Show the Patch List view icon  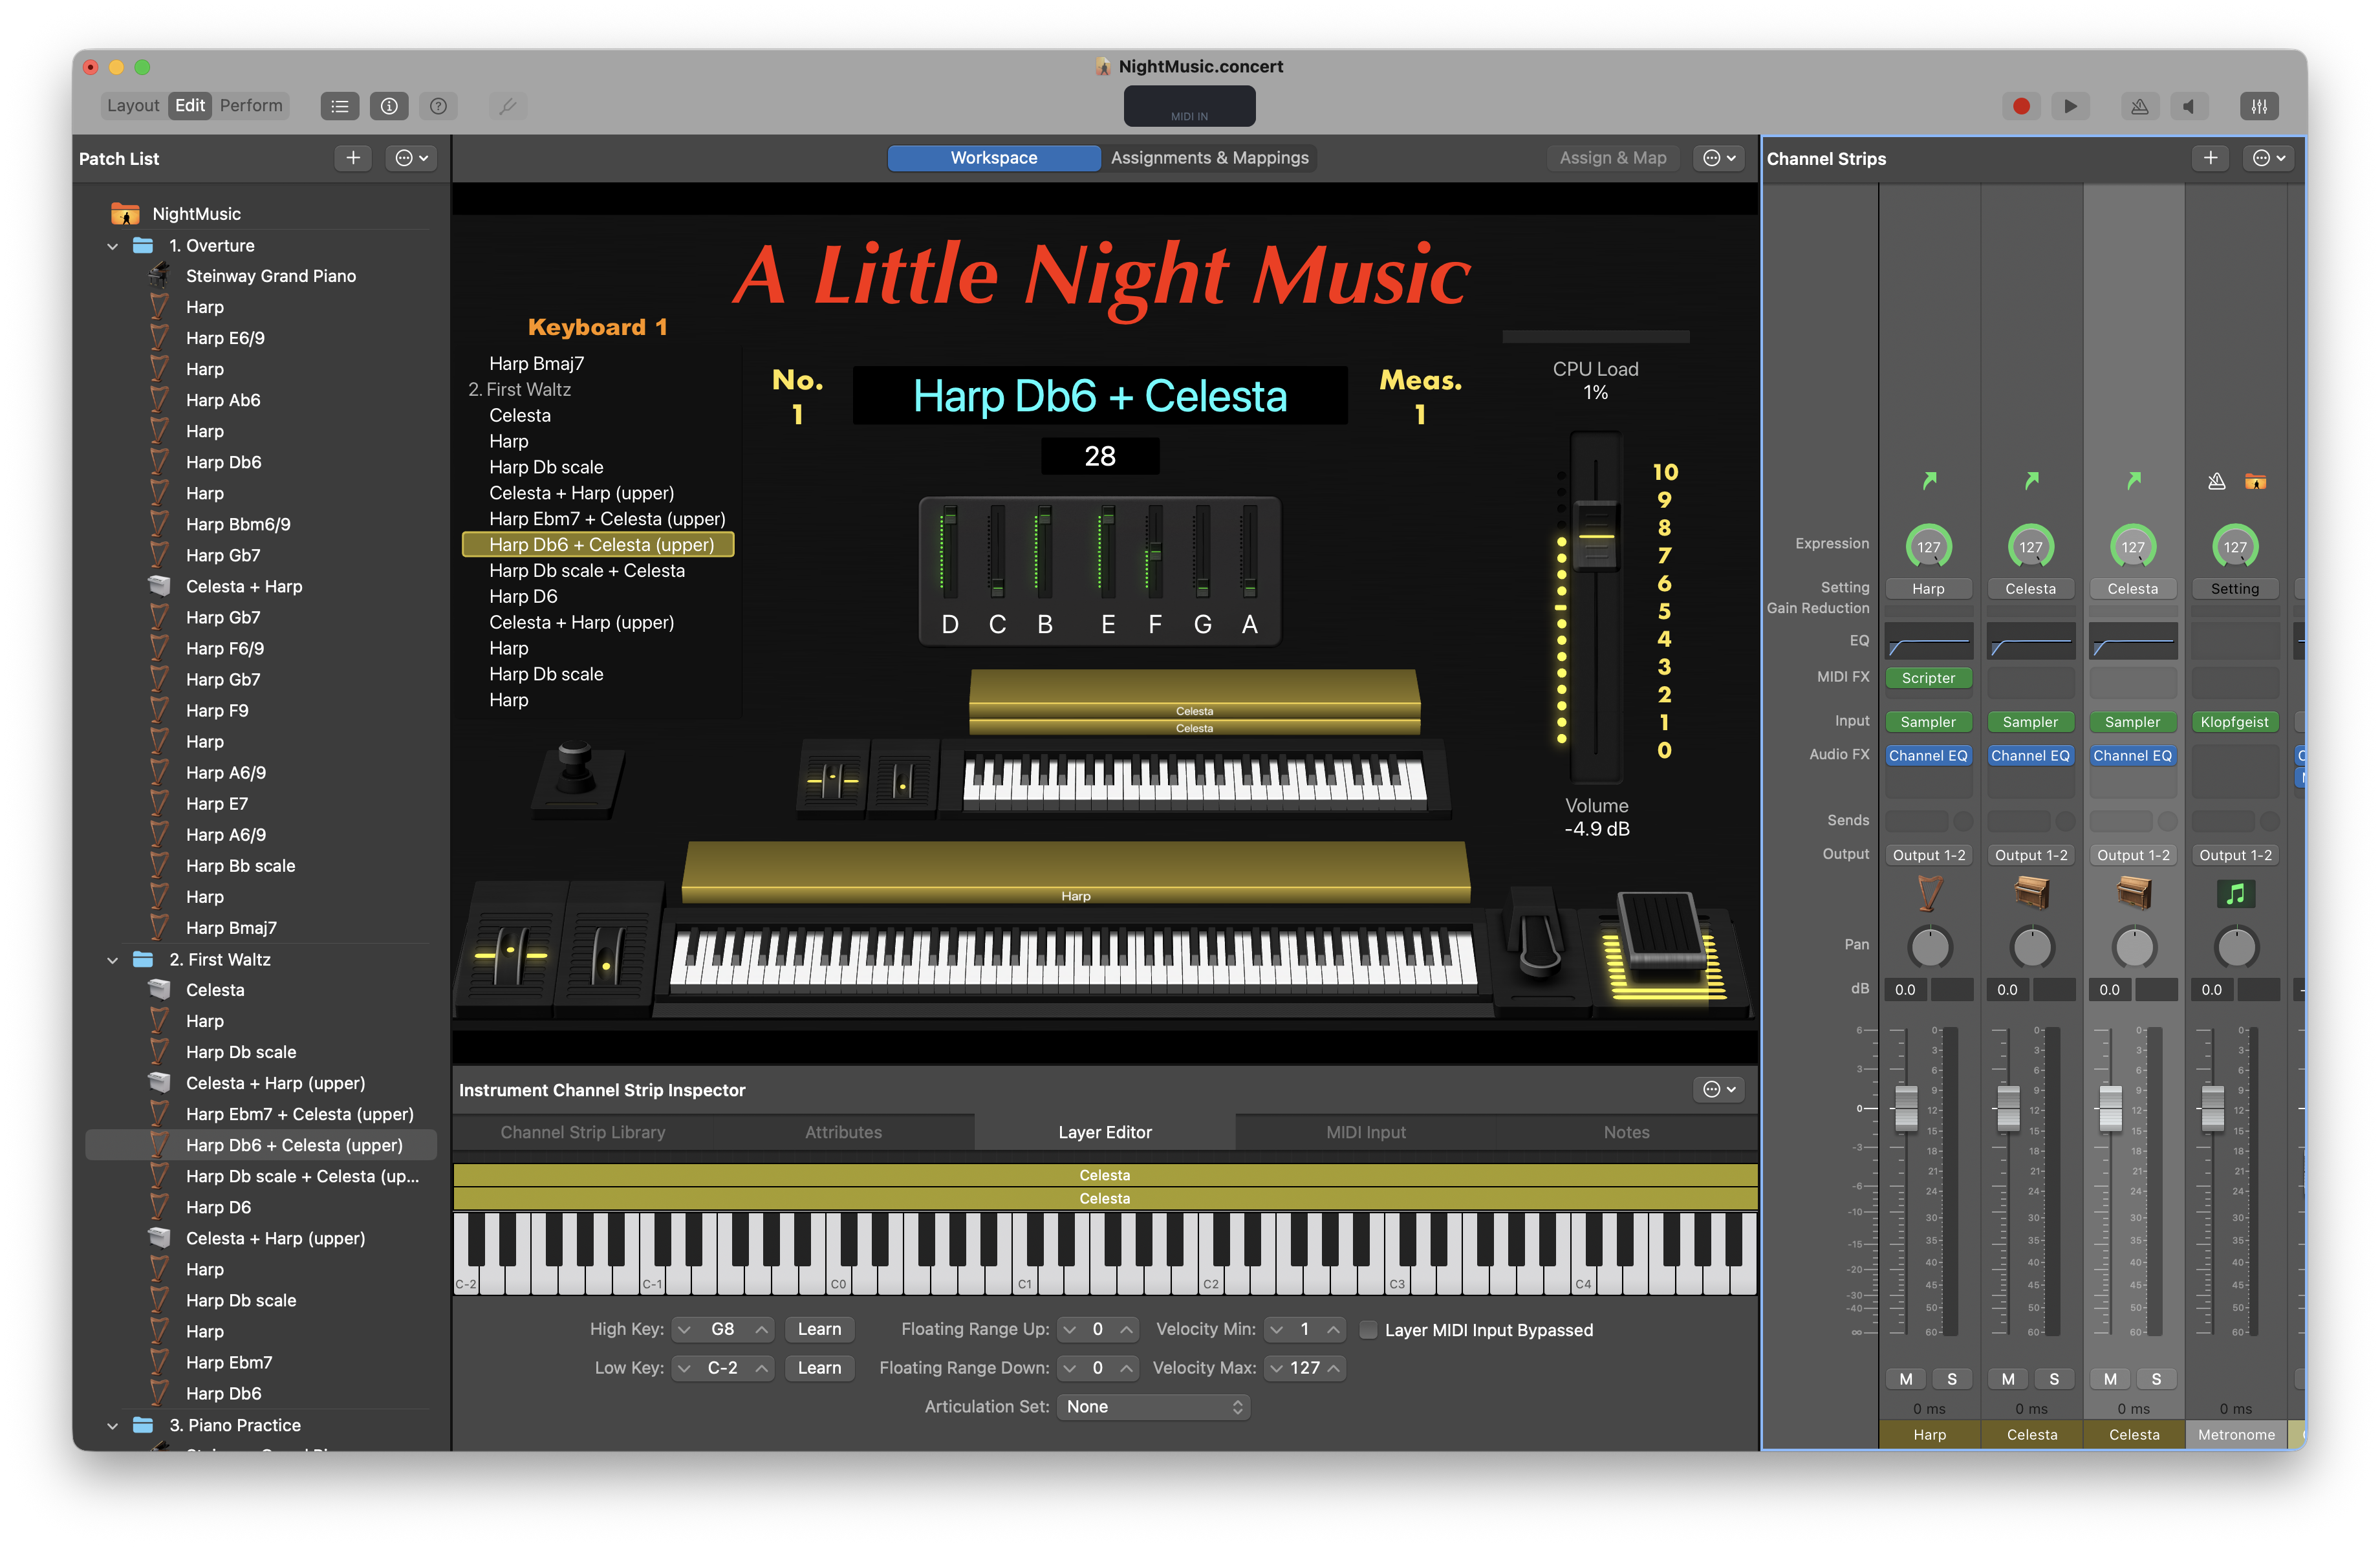click(340, 106)
